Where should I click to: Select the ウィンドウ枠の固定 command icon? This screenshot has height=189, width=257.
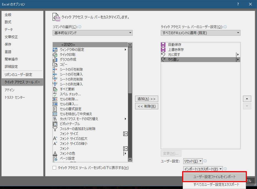coord(55,49)
